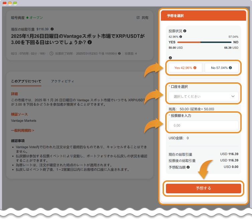Image resolution: width=252 pixels, height=220 pixels.
Task: Click the green macOS maximize button
Action: point(15,3)
